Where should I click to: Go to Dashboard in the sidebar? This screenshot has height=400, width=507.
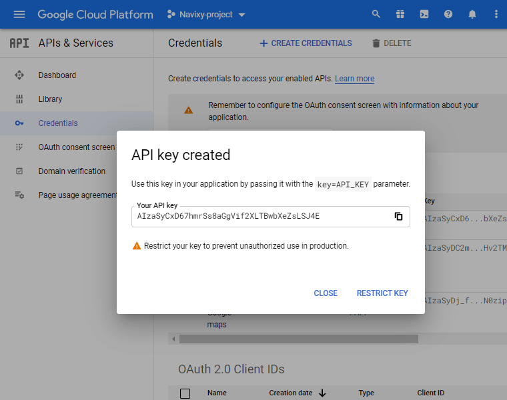tap(57, 75)
